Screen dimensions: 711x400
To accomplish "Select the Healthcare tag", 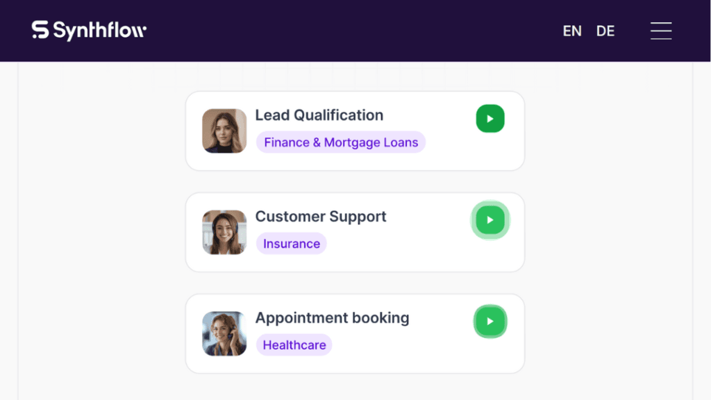I will click(x=294, y=345).
